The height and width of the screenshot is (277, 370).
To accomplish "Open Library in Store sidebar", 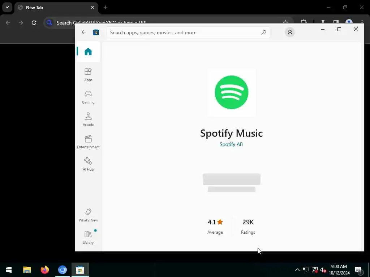I will point(88,237).
